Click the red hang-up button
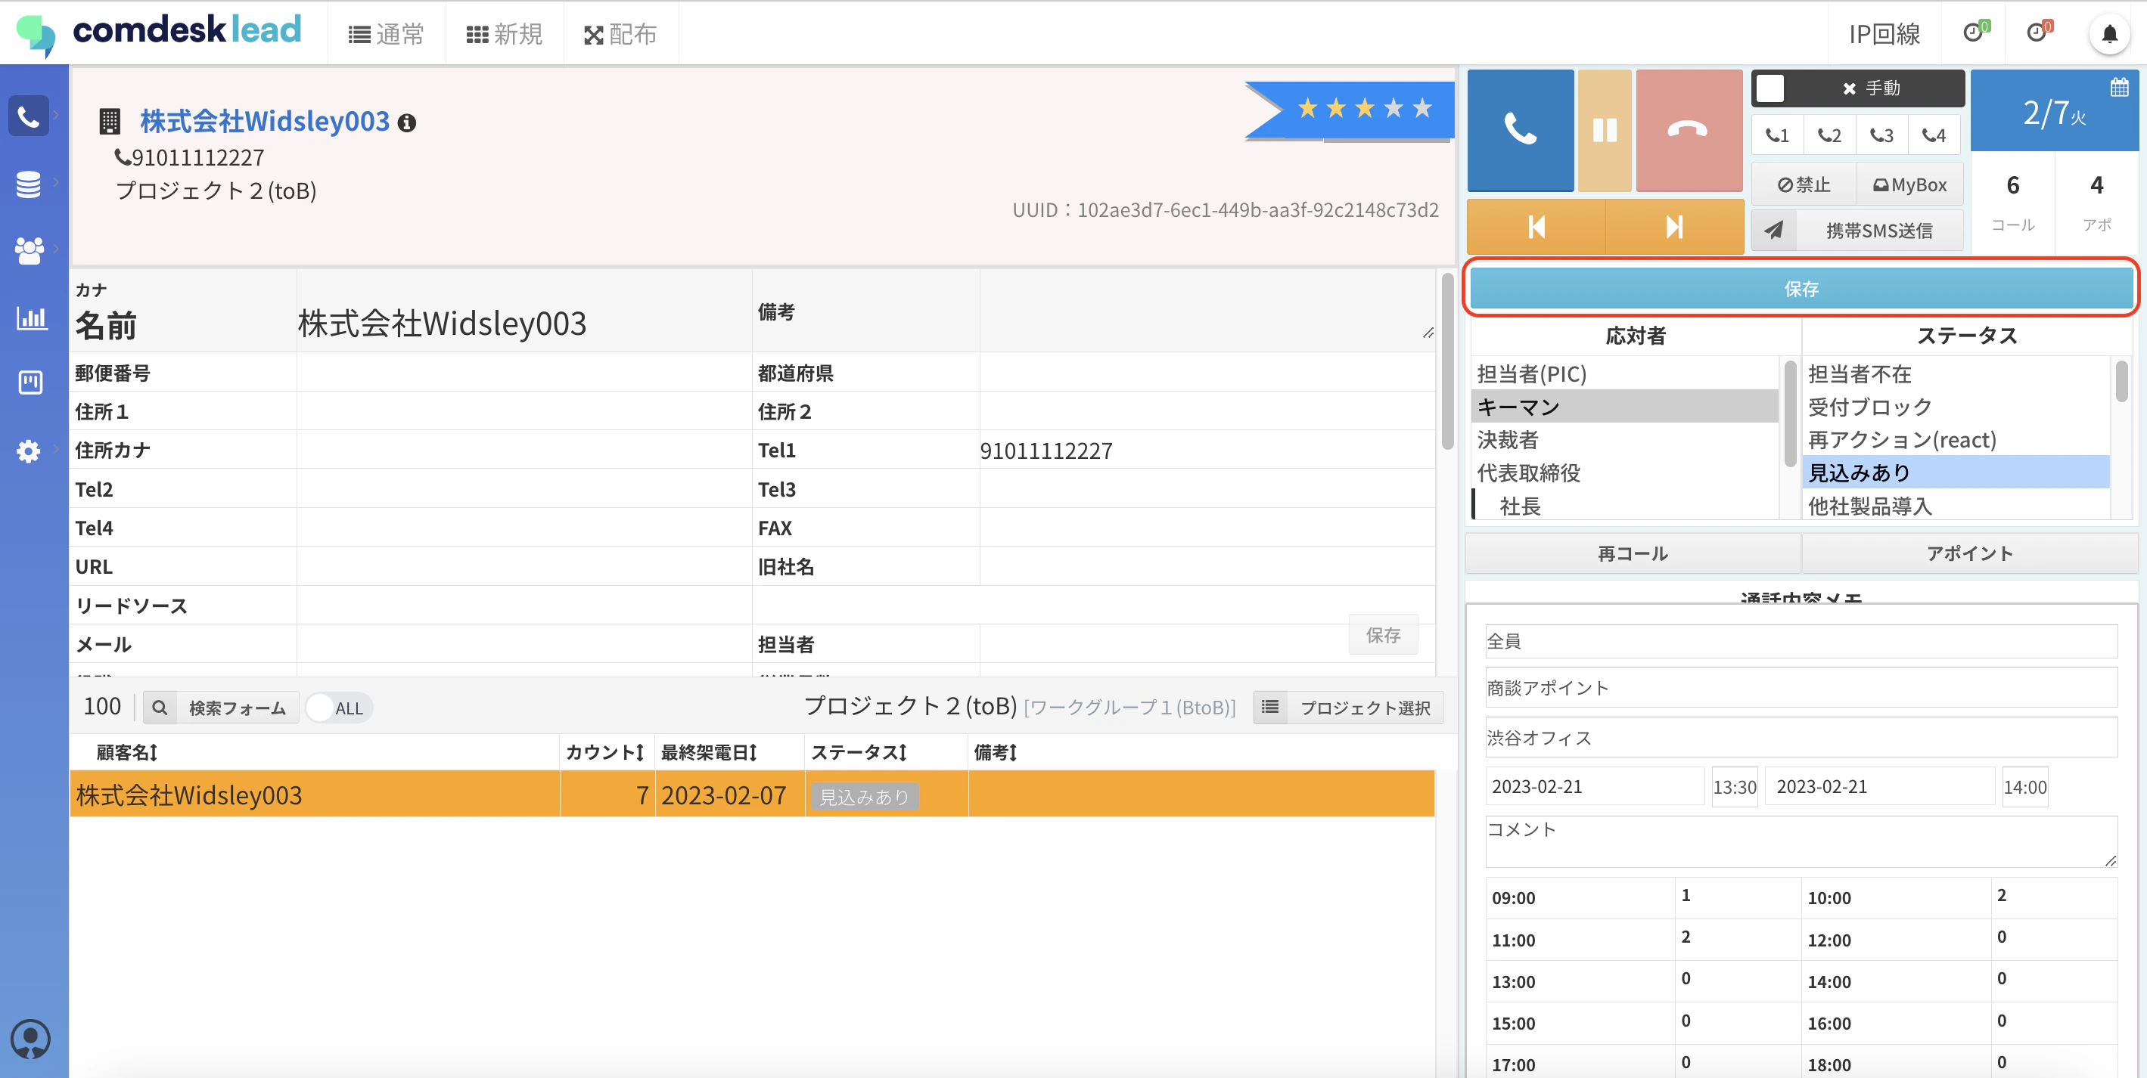Image resolution: width=2147 pixels, height=1078 pixels. pyautogui.click(x=1689, y=130)
